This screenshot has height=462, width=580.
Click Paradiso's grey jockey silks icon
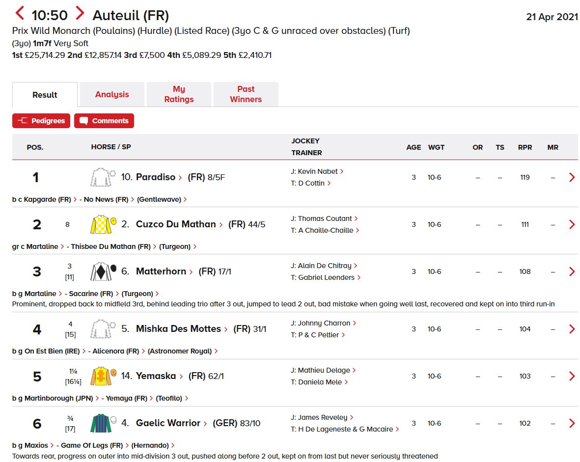click(x=103, y=177)
